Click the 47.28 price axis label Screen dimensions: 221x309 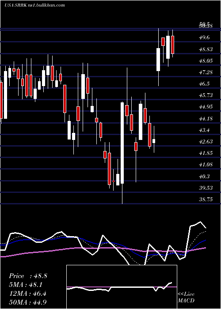pyautogui.click(x=206, y=72)
